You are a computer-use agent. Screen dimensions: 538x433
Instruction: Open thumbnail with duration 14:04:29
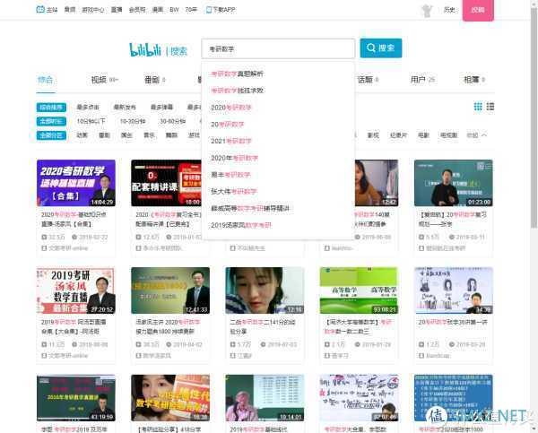tap(76, 183)
